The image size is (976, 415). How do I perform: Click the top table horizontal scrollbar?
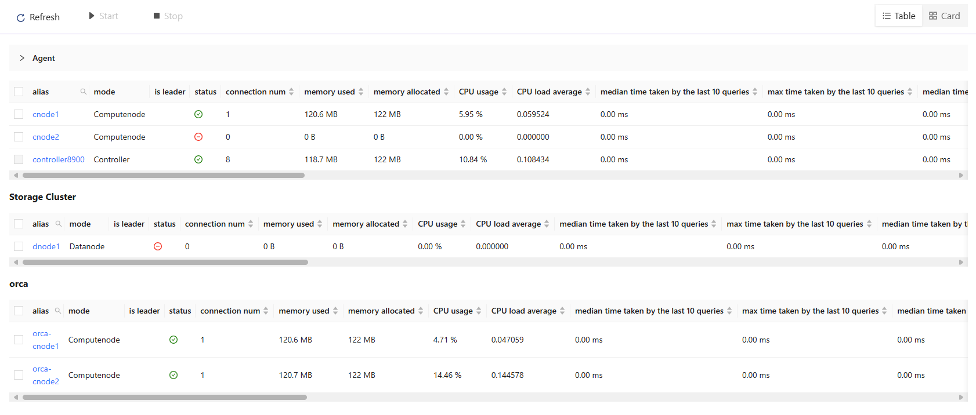pyautogui.click(x=164, y=175)
